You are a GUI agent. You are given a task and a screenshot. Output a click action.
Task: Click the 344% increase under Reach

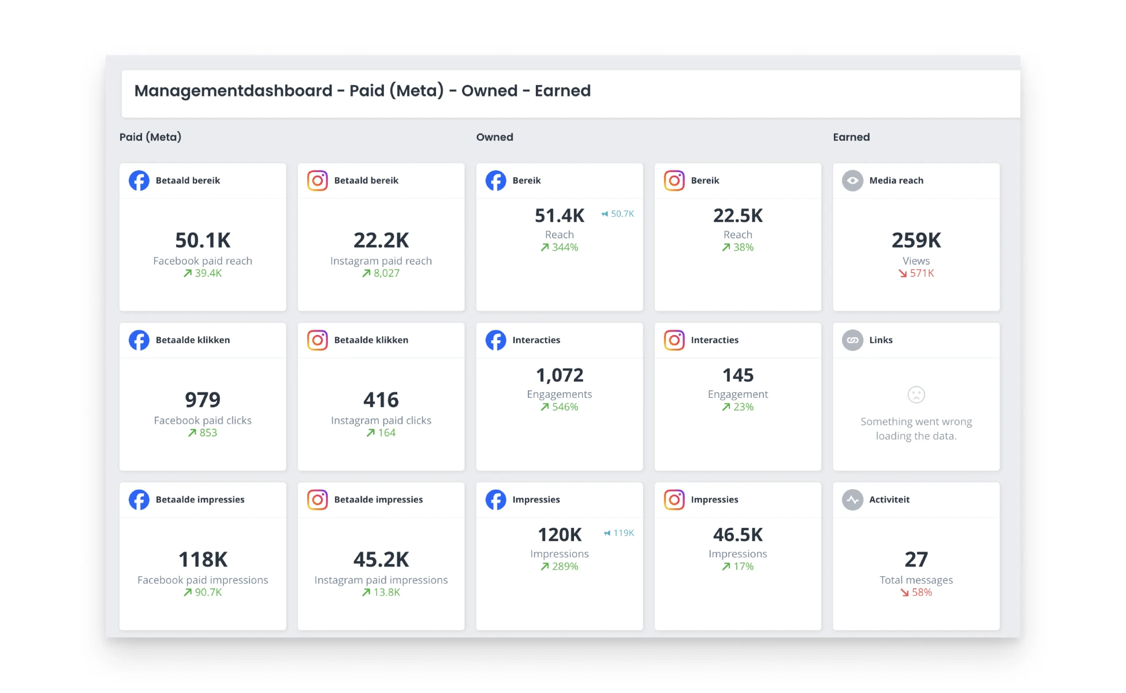[x=560, y=247]
